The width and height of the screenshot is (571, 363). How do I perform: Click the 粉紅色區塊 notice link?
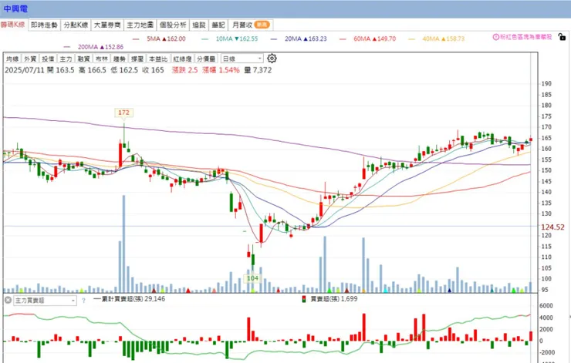click(x=525, y=37)
